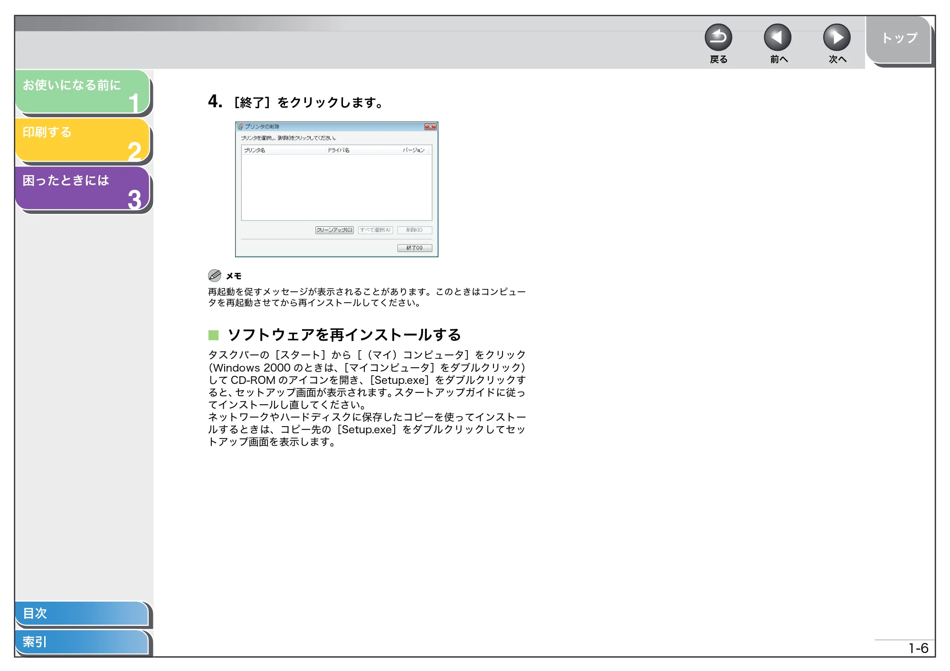Open the 索引 index
The height and width of the screenshot is (671, 950).
point(82,642)
